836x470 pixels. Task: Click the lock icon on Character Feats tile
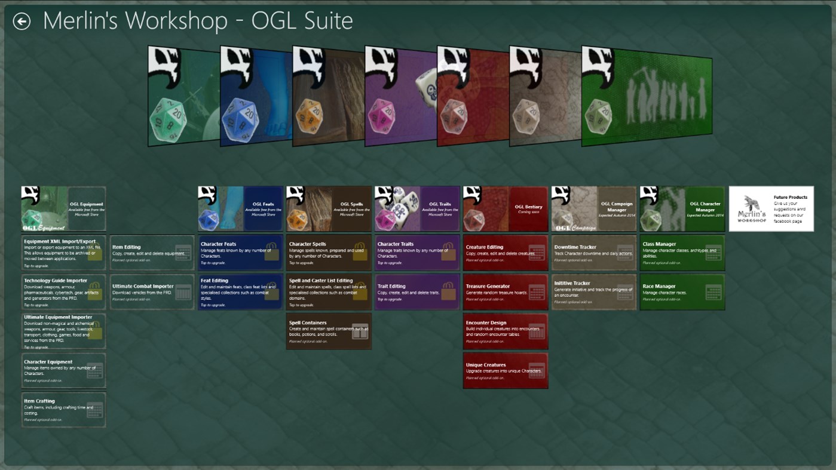pos(271,252)
